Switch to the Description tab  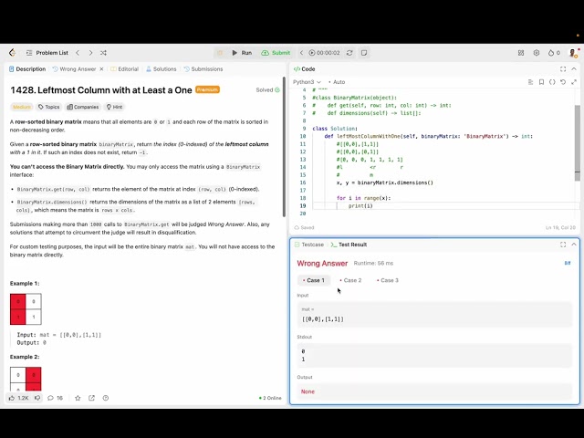pyautogui.click(x=27, y=69)
